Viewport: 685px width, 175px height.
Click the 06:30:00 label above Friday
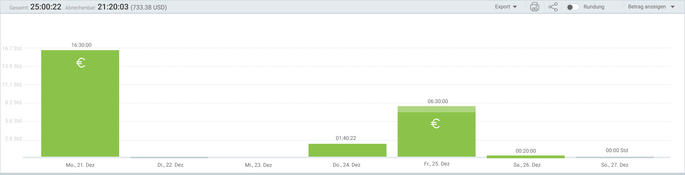click(x=438, y=101)
